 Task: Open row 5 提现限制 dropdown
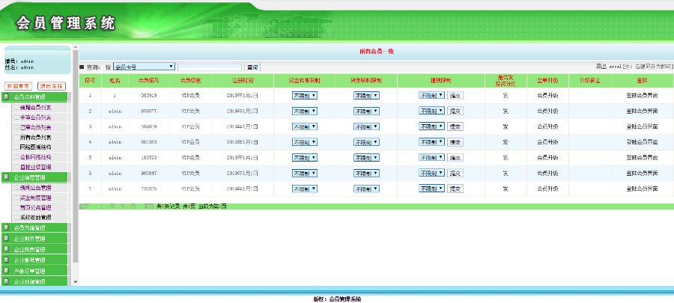(431, 157)
